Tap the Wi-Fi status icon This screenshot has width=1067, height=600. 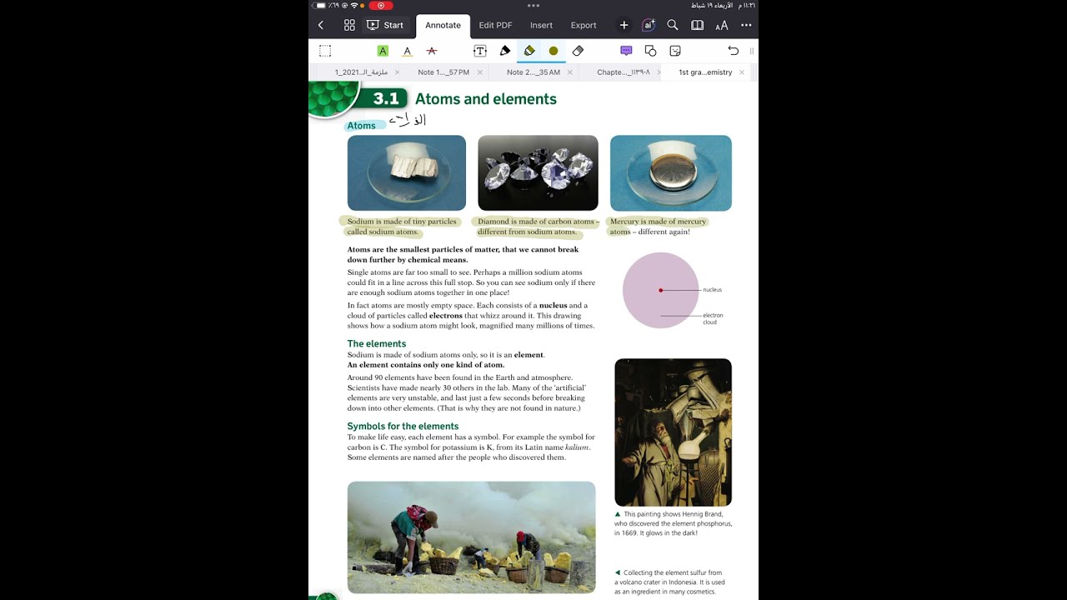pos(355,6)
